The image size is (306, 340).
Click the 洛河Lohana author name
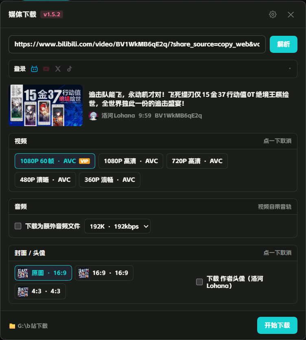pos(118,116)
